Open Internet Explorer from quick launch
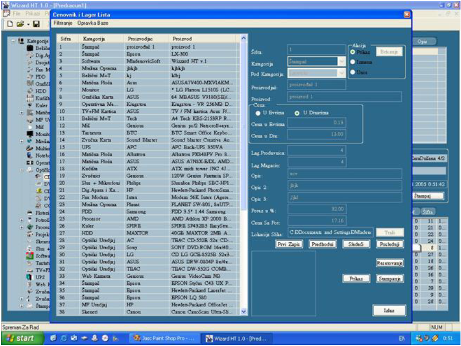 tap(64, 338)
